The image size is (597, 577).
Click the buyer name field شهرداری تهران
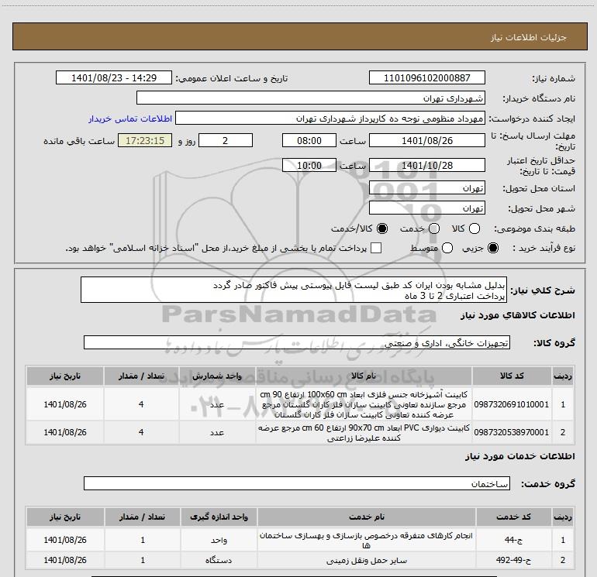[x=311, y=98]
